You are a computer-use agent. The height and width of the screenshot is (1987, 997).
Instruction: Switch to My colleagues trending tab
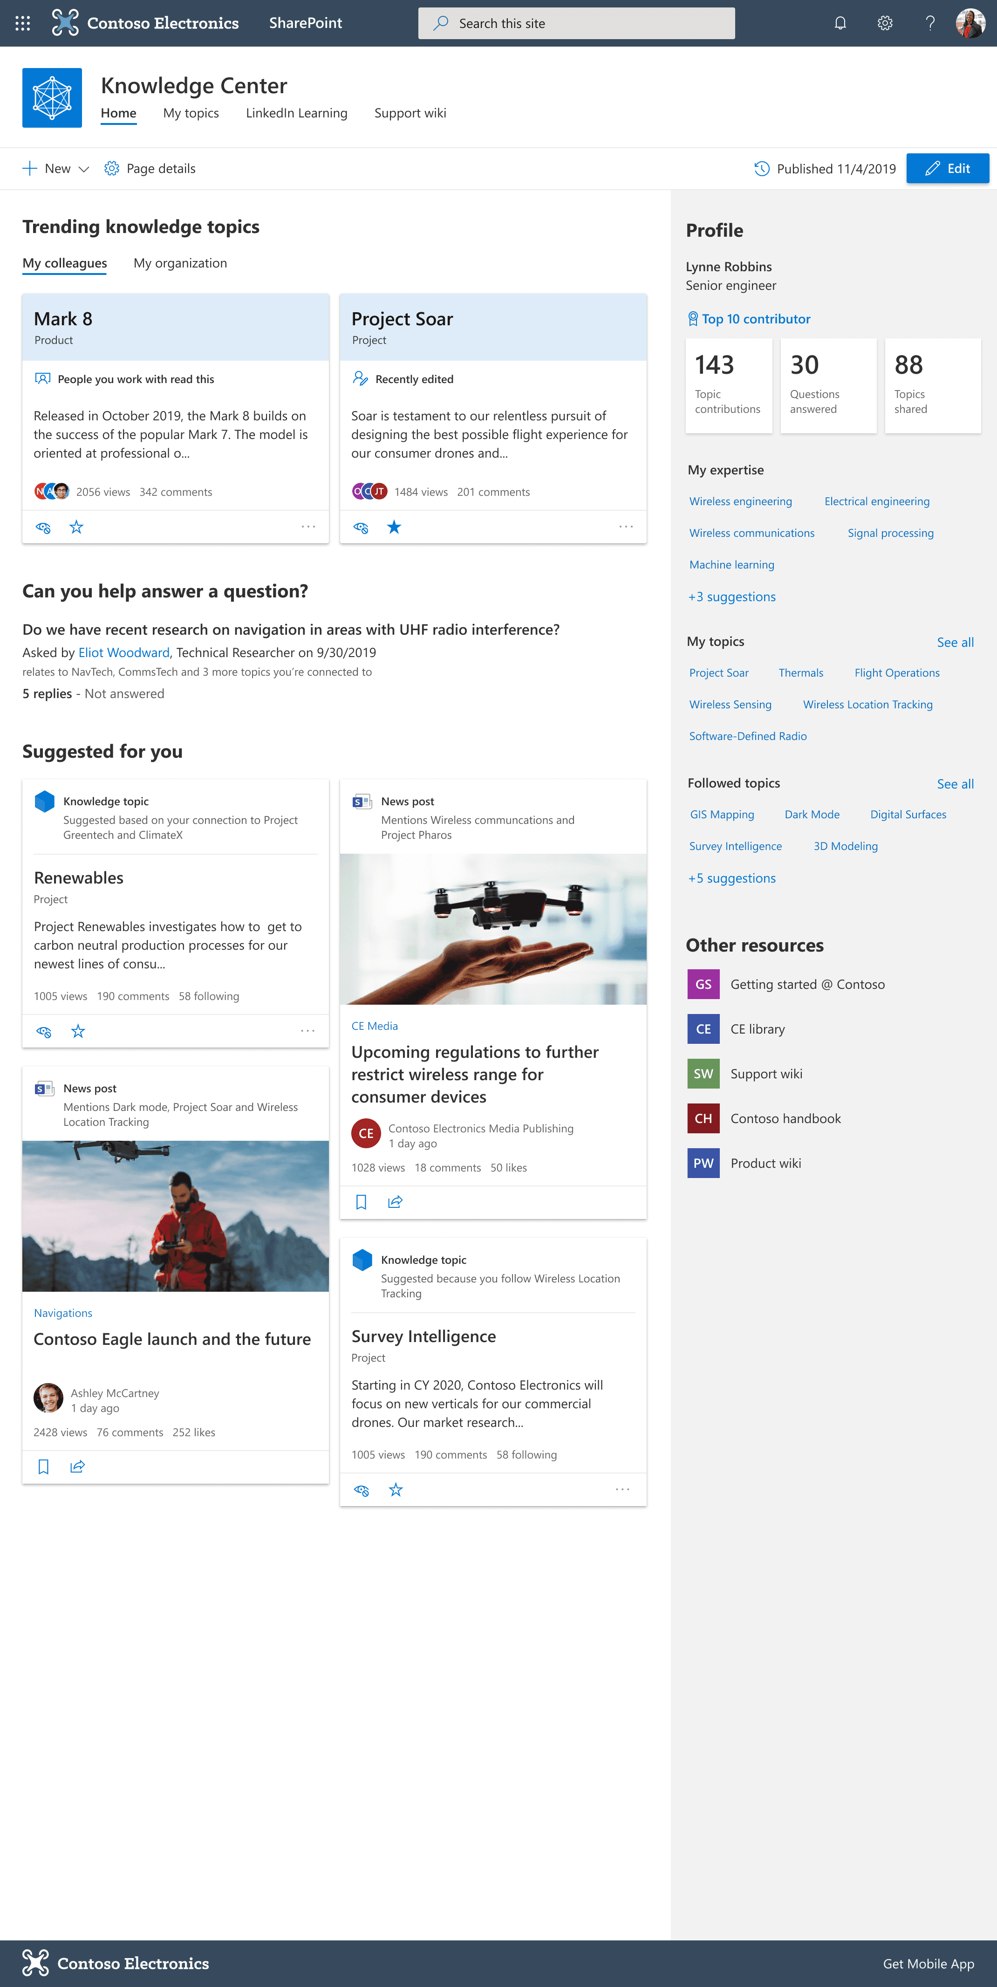(x=65, y=263)
